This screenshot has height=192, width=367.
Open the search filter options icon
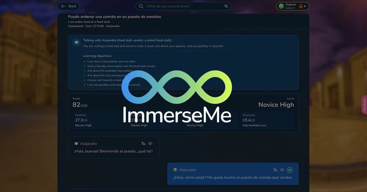point(226,6)
